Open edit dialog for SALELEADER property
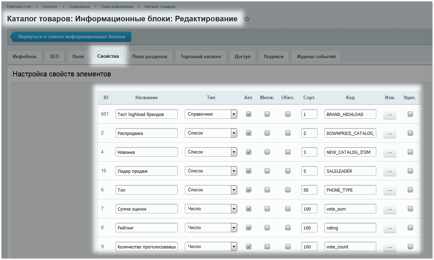 [x=390, y=171]
